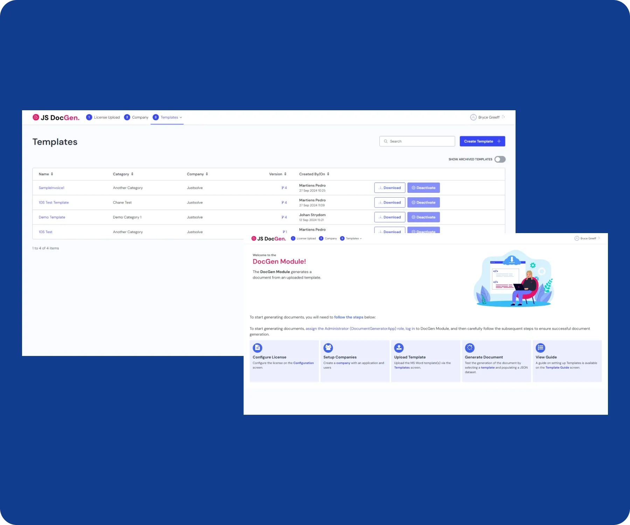Sort table by Company column
Image resolution: width=630 pixels, height=525 pixels.
pyautogui.click(x=197, y=174)
